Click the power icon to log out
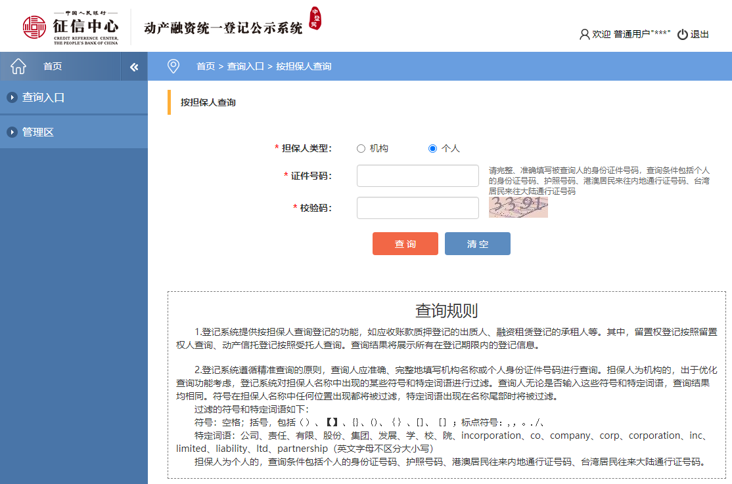 pos(683,35)
